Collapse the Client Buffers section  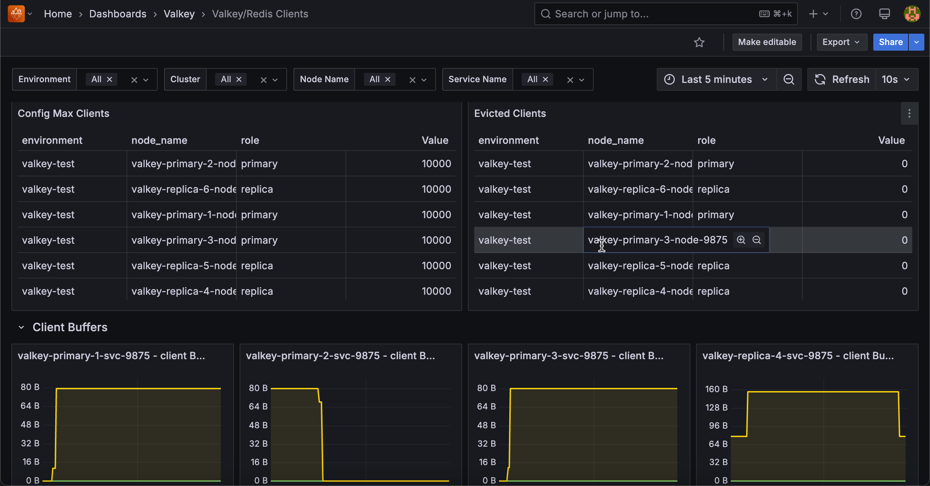(x=22, y=327)
